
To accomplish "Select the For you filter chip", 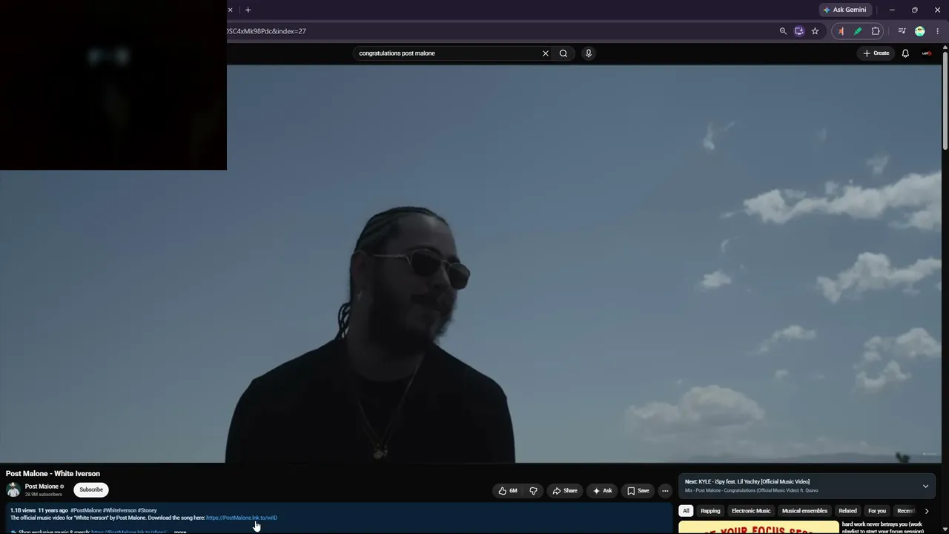I will click(877, 511).
